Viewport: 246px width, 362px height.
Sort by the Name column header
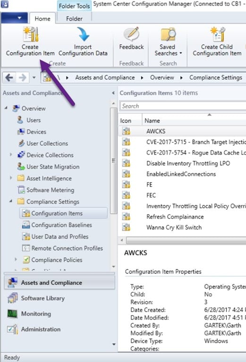coord(194,120)
